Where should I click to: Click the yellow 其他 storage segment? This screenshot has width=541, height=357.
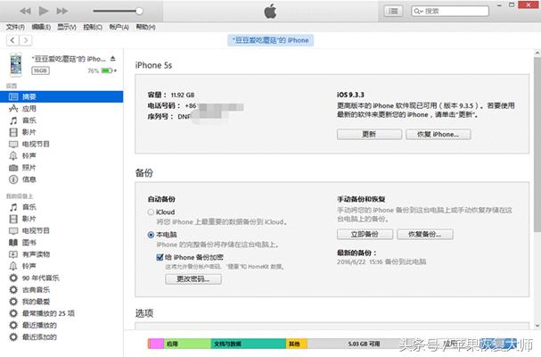(x=297, y=344)
